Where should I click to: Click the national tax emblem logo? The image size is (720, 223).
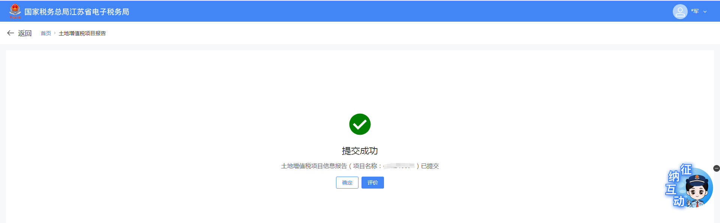15,11
